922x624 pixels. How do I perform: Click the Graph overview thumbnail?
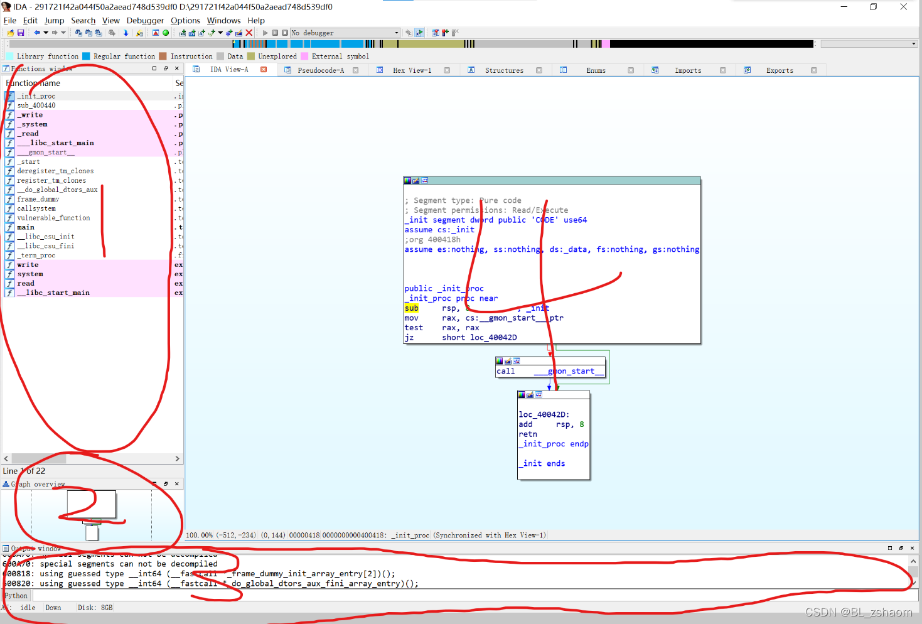[x=92, y=515]
